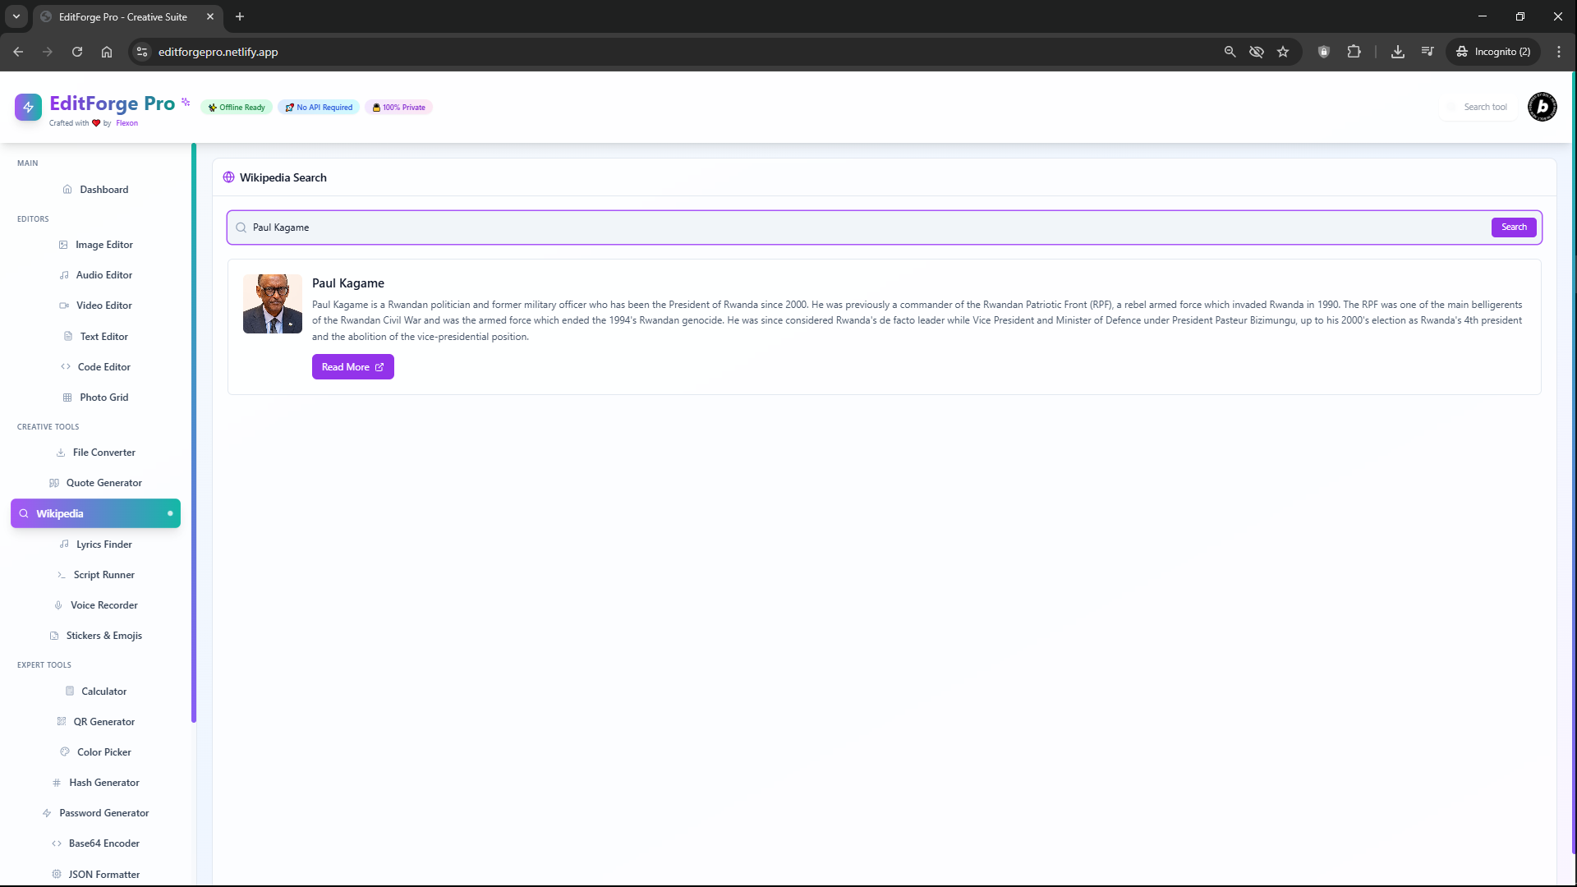Click the user profile avatar icon

coord(1542,107)
